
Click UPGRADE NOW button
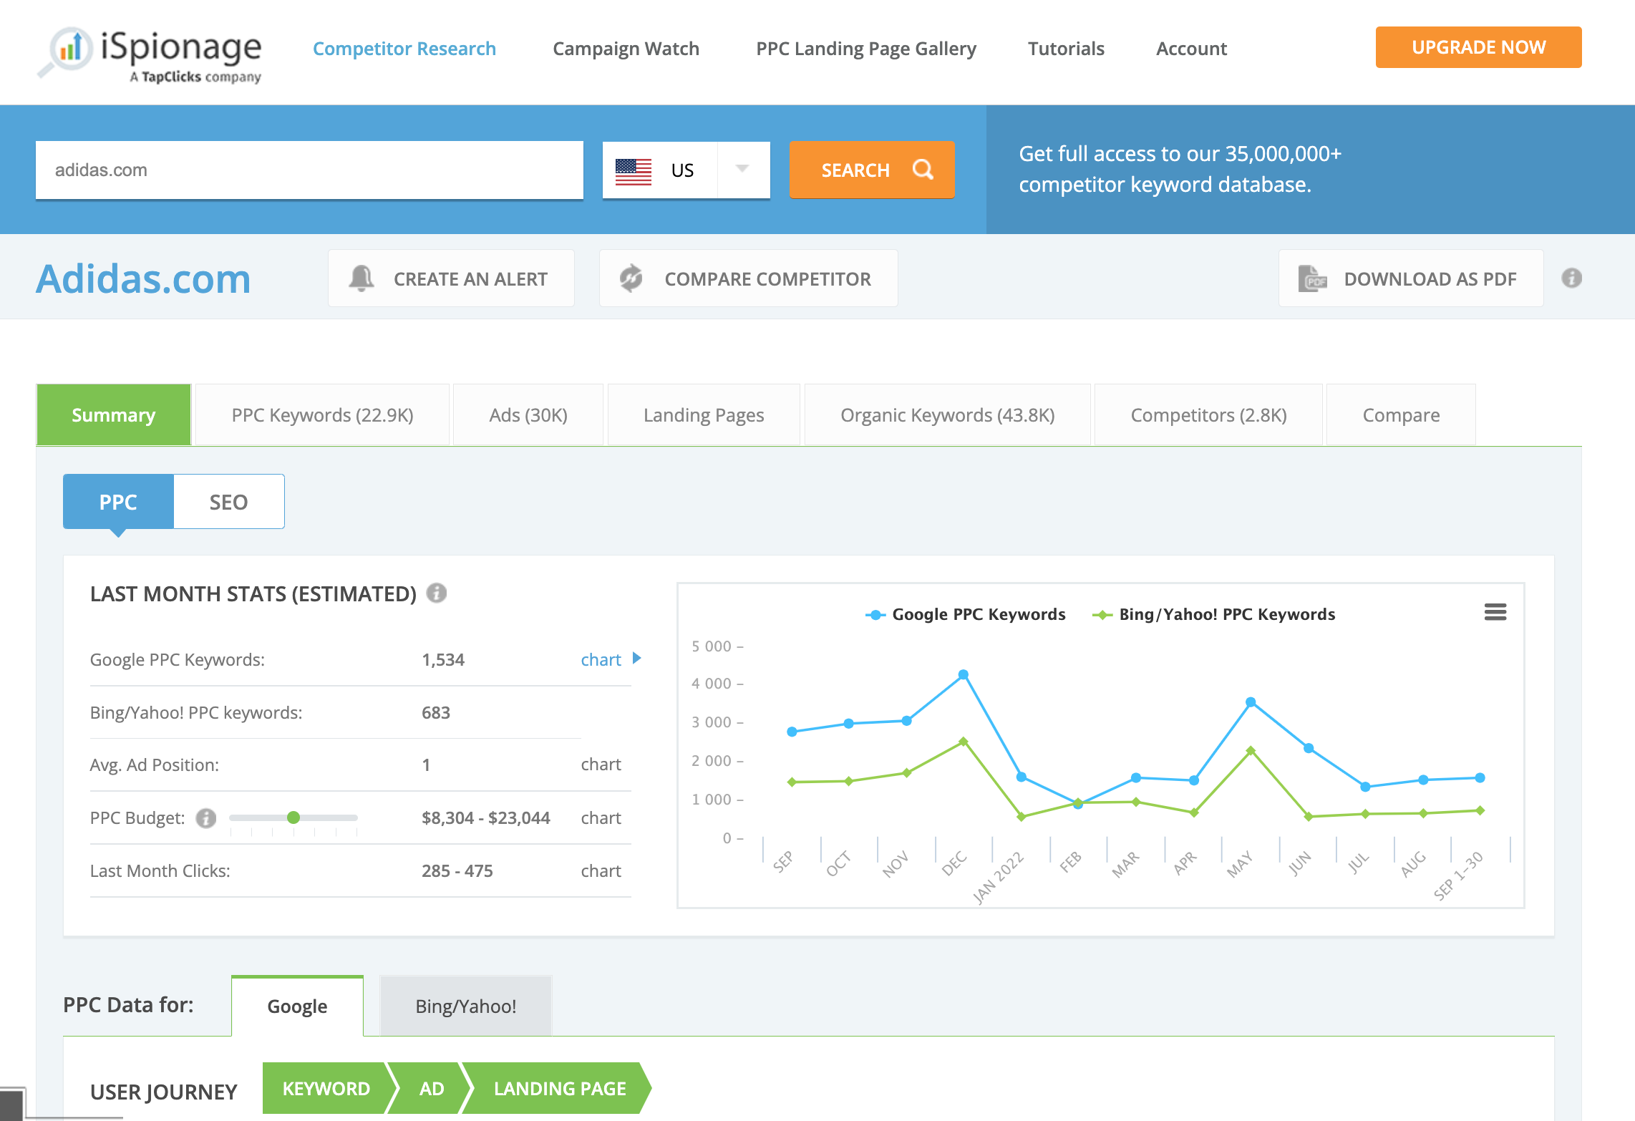[1479, 47]
